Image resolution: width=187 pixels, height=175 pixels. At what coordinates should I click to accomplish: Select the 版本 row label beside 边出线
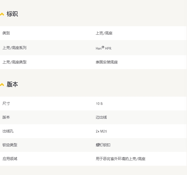click(x=6, y=117)
